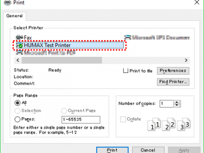Open printer Preferences
The width and height of the screenshot is (204, 153).
(x=173, y=70)
